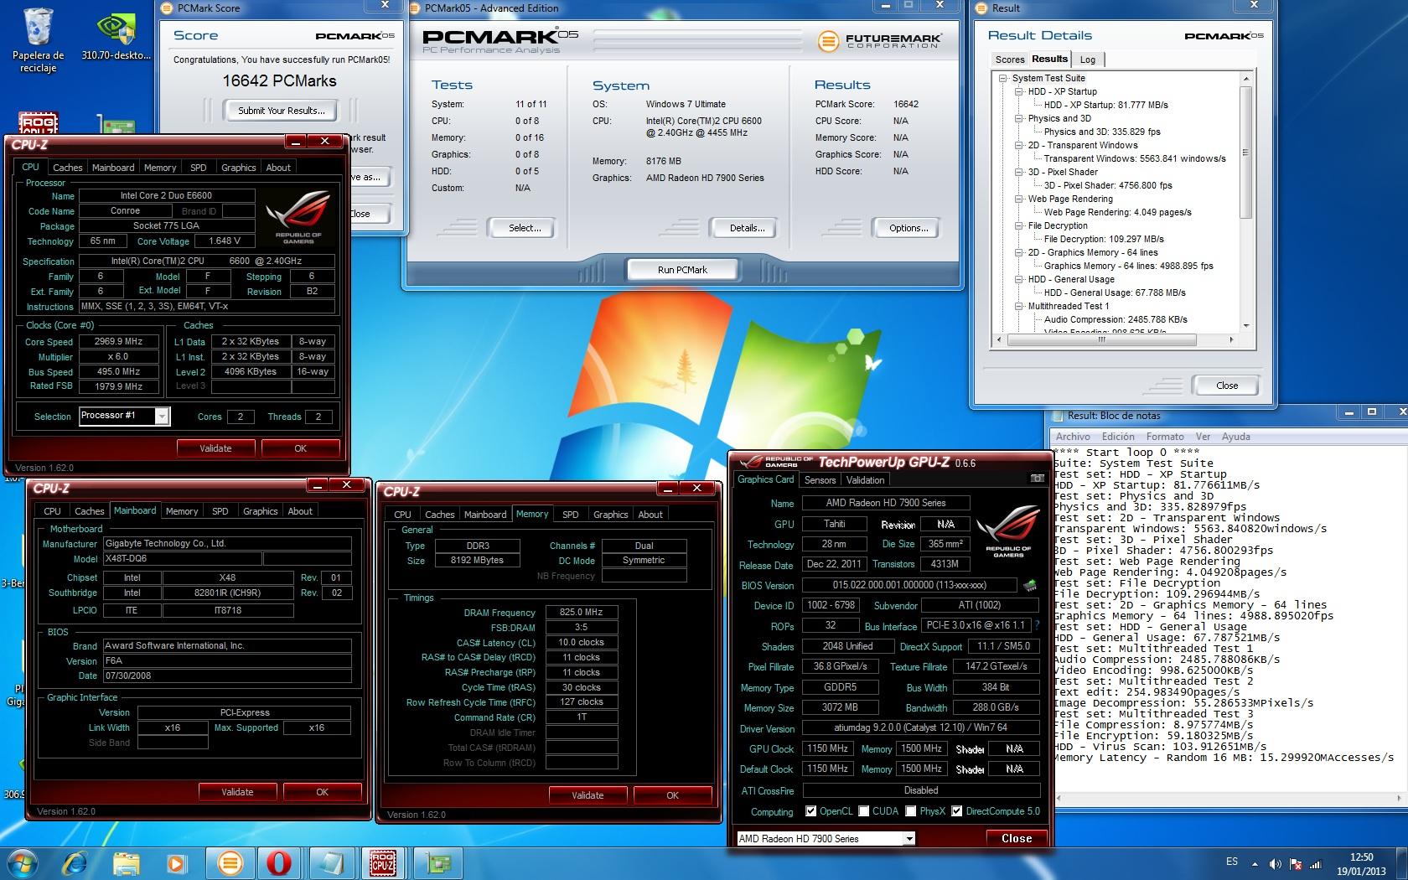The width and height of the screenshot is (1408, 880).
Task: Open the ROG CPU-Z desktop shortcut
Action: 39,123
